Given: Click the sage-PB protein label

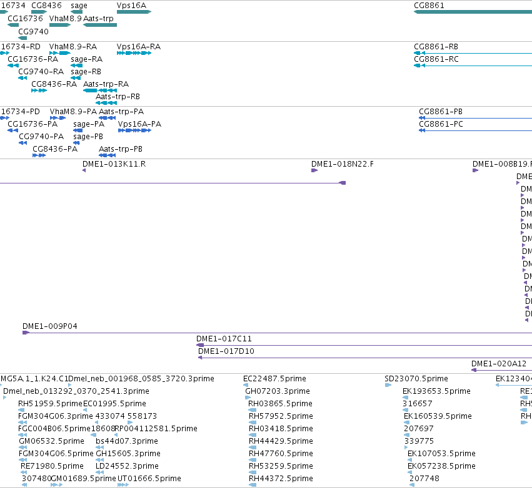Looking at the screenshot, I should (88, 137).
